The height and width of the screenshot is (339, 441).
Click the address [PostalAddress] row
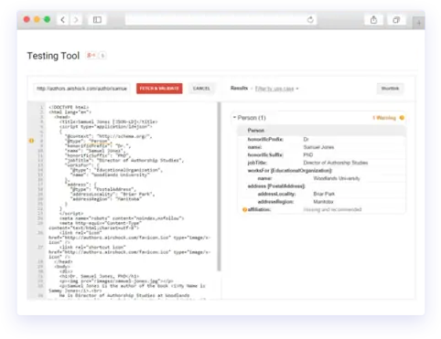click(322, 186)
